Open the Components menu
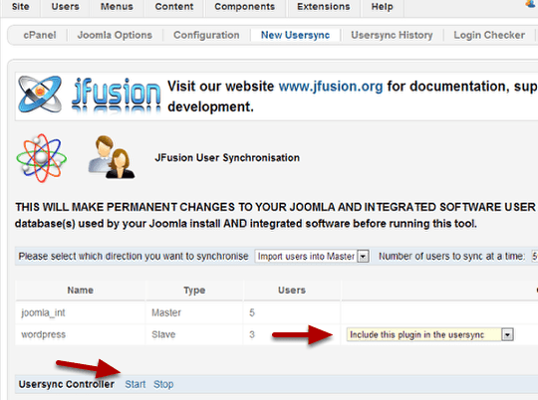The width and height of the screenshot is (538, 400). (x=245, y=7)
